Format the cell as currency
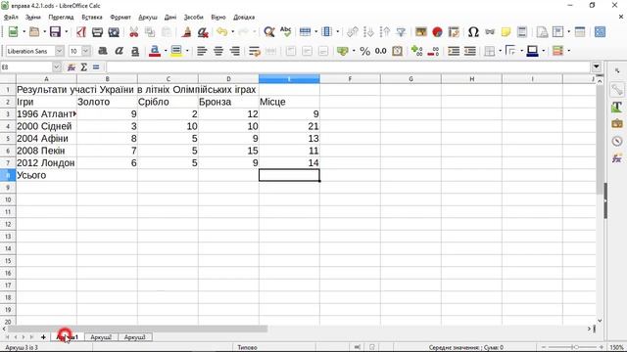Viewport: 627px width, 352px height. coord(342,51)
